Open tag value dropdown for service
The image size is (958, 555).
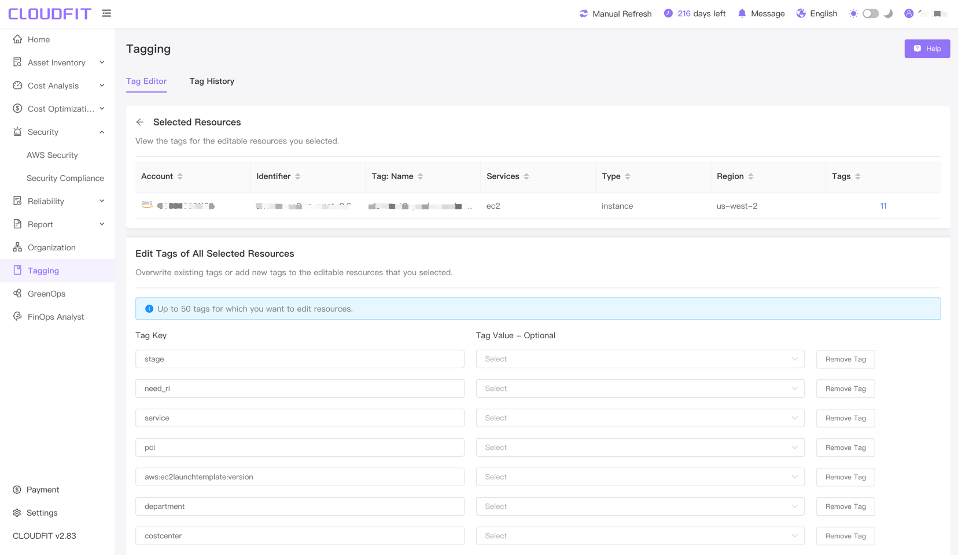click(640, 418)
